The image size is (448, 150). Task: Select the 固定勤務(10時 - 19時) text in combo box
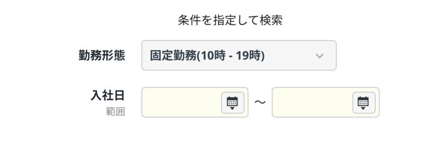pyautogui.click(x=207, y=56)
